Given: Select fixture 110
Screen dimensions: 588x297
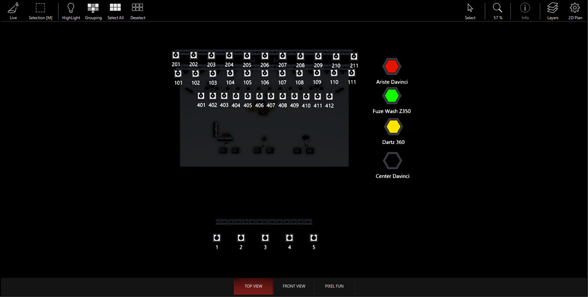Looking at the screenshot, I should click(x=334, y=73).
